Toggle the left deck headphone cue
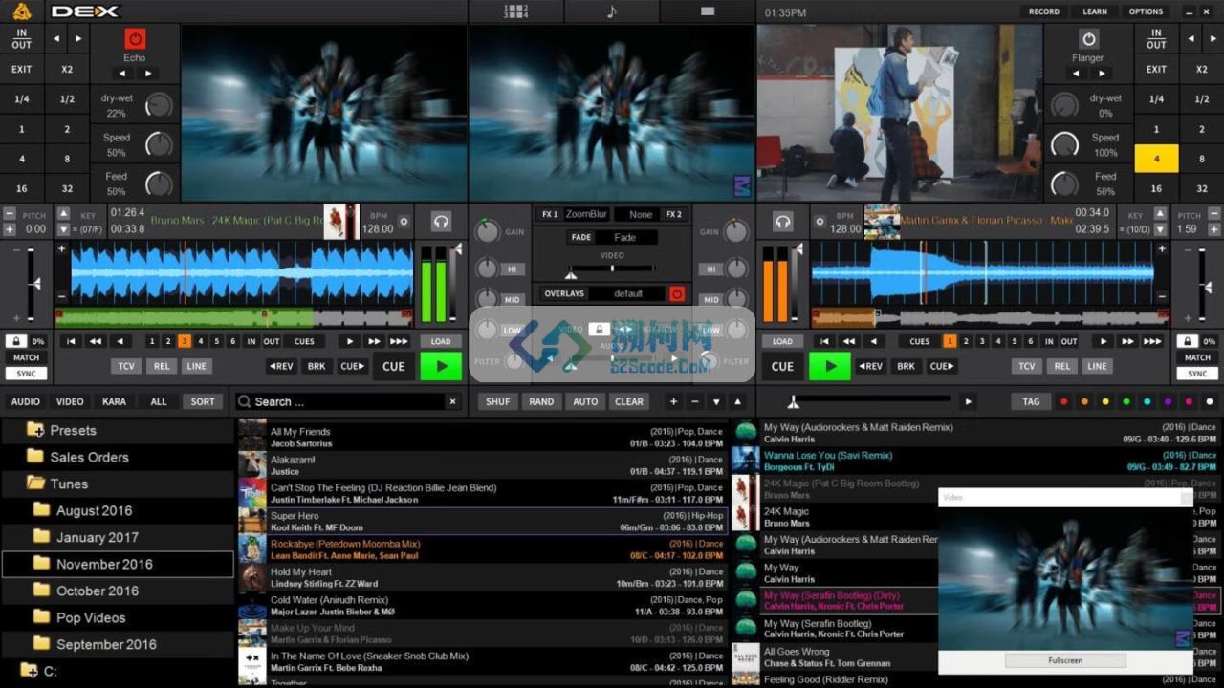The width and height of the screenshot is (1224, 688). tap(441, 222)
